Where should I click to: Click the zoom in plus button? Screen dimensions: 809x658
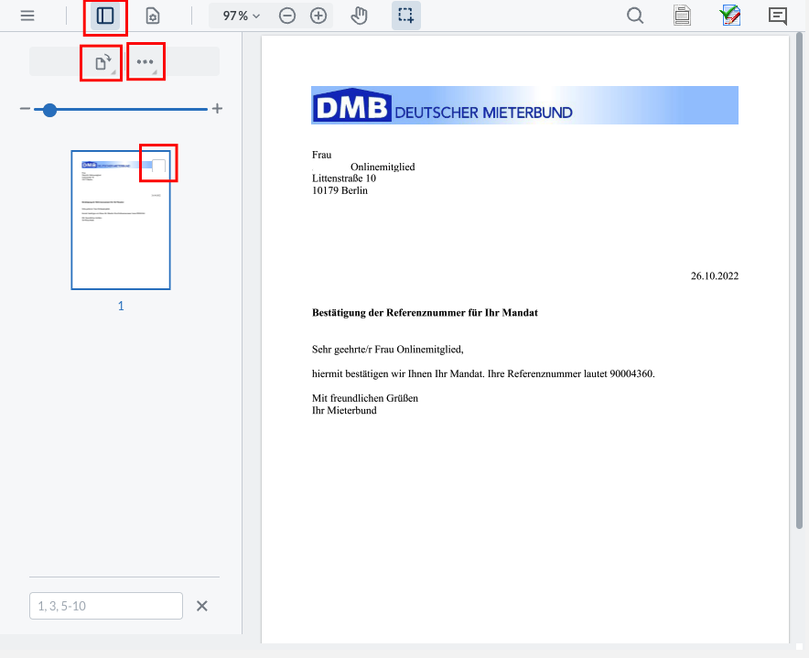coord(318,16)
